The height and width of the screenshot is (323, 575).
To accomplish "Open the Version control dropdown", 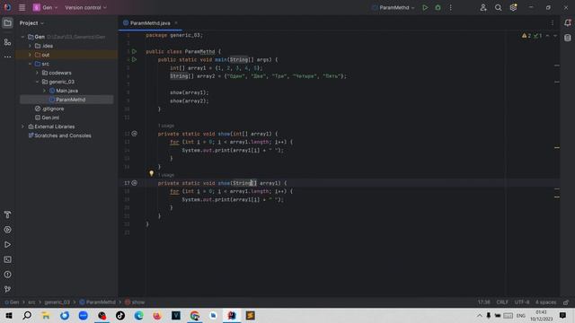I will pos(86,7).
